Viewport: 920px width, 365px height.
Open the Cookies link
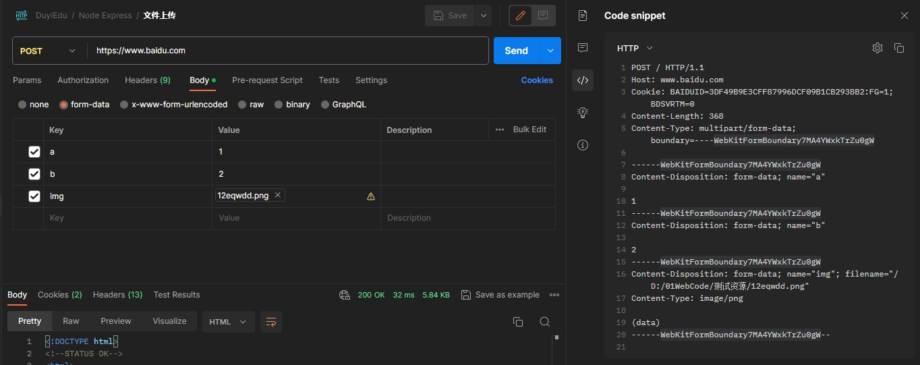(537, 80)
